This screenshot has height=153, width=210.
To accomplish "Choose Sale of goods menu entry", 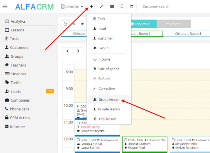I will click(x=109, y=69).
